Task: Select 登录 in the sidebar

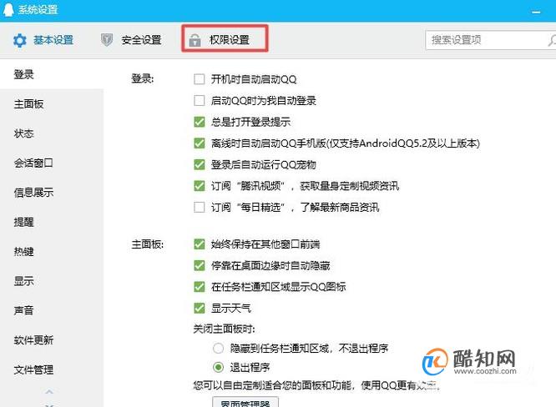Action: (x=23, y=74)
